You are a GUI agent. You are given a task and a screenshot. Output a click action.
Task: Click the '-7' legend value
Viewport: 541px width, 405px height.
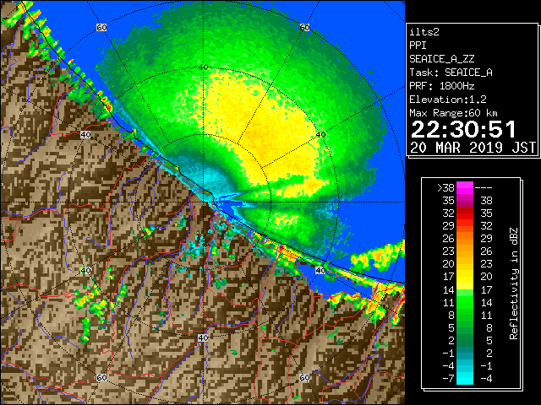pos(448,379)
